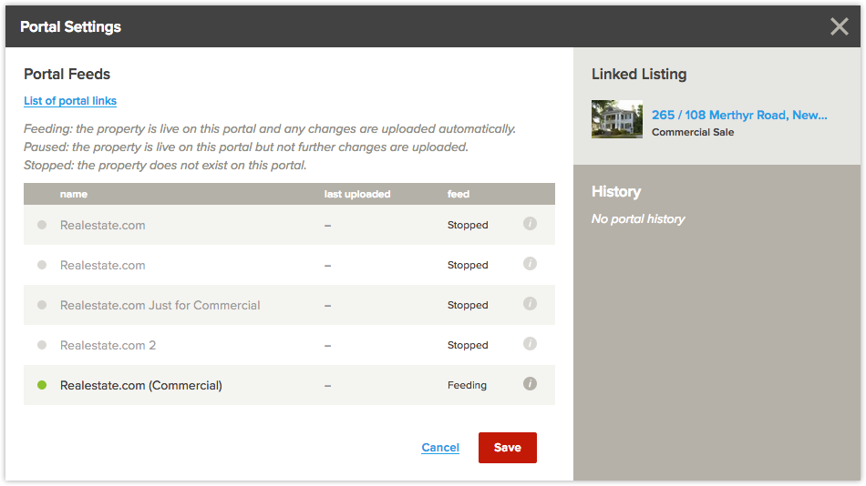This screenshot has width=866, height=486.
Task: Toggle the status dot for Realestate.com 2
Action: tap(42, 345)
